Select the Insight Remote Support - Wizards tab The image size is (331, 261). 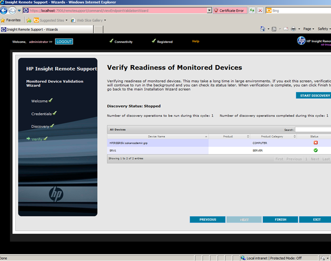click(47, 29)
